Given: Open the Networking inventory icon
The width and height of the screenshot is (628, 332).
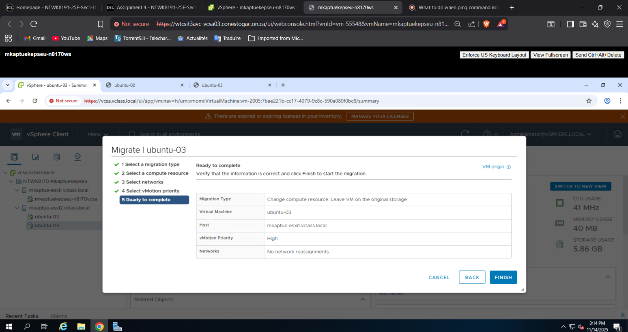Looking at the screenshot, I should [77, 157].
